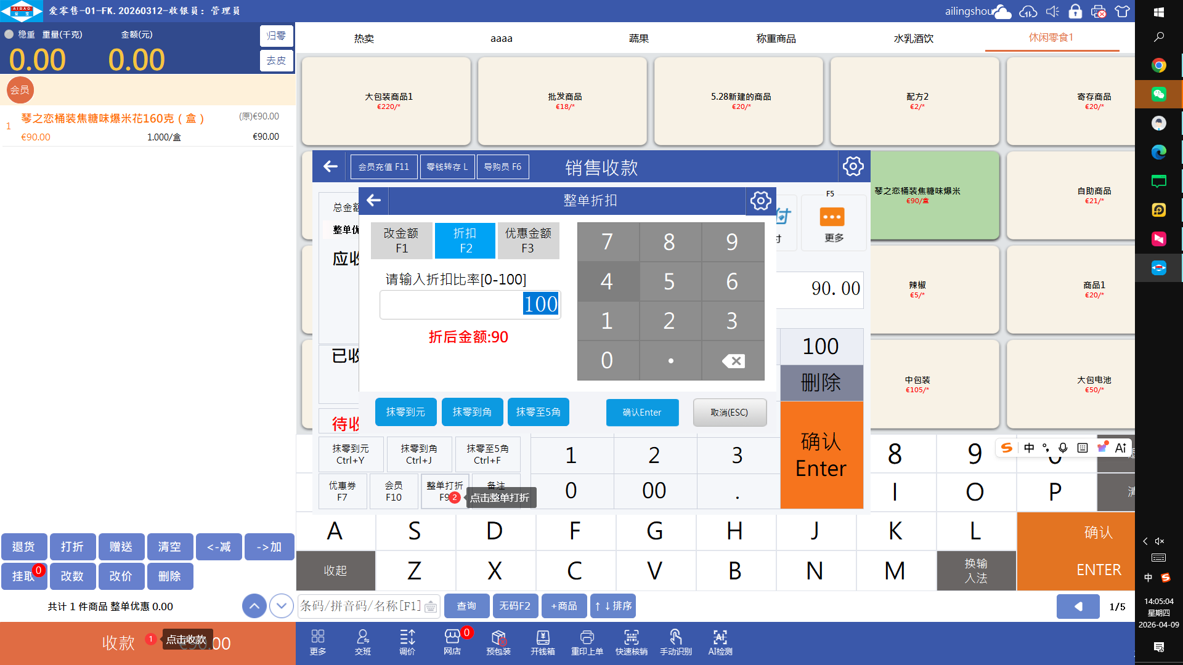Click the back arrow in 整单折扣 dialog
Image resolution: width=1183 pixels, height=665 pixels.
(x=373, y=201)
